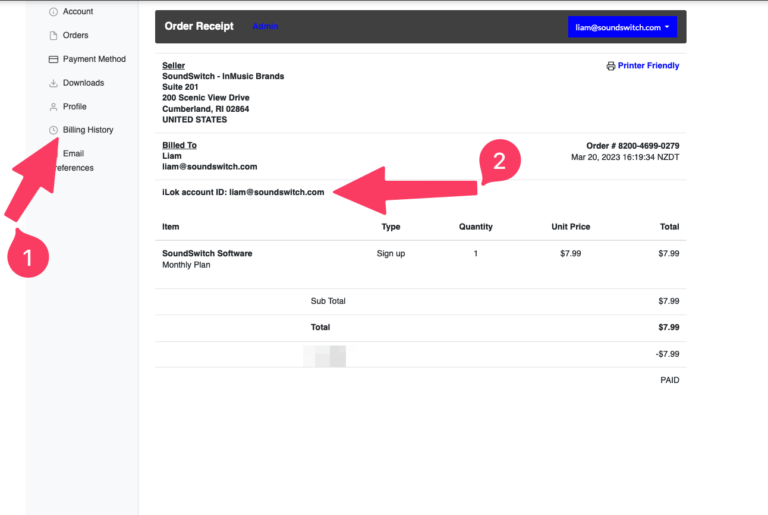Click the 200 Scenic View Drive address

pos(206,98)
